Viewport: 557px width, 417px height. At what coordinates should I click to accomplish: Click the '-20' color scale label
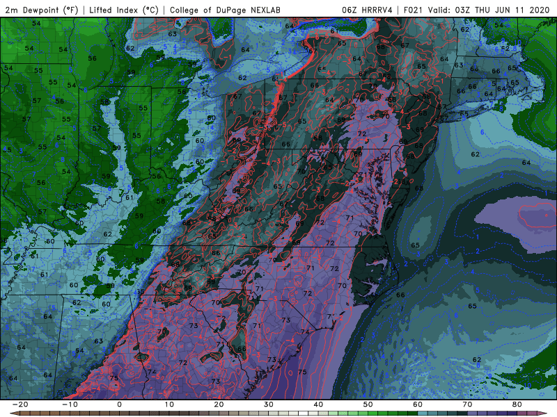pos(20,404)
